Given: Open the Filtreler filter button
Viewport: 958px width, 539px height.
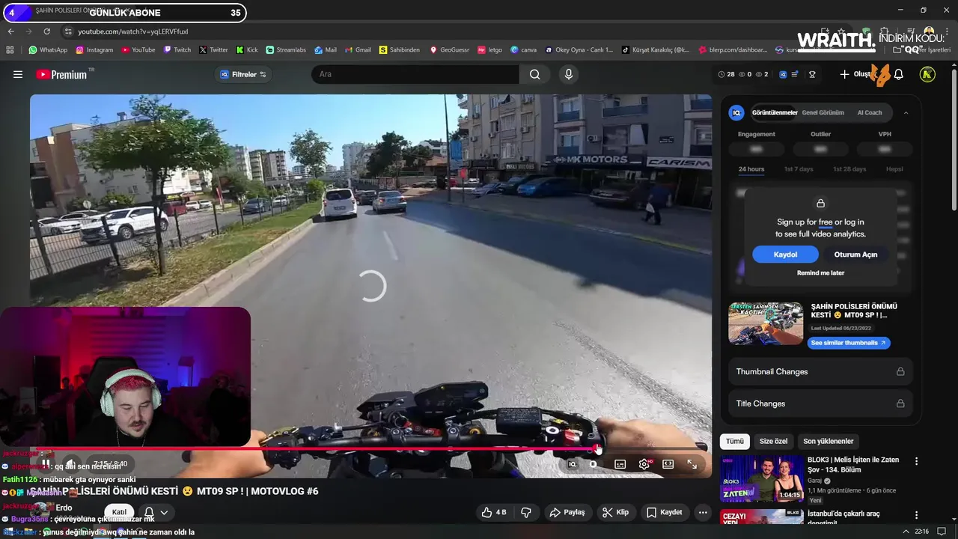Looking at the screenshot, I should point(243,74).
